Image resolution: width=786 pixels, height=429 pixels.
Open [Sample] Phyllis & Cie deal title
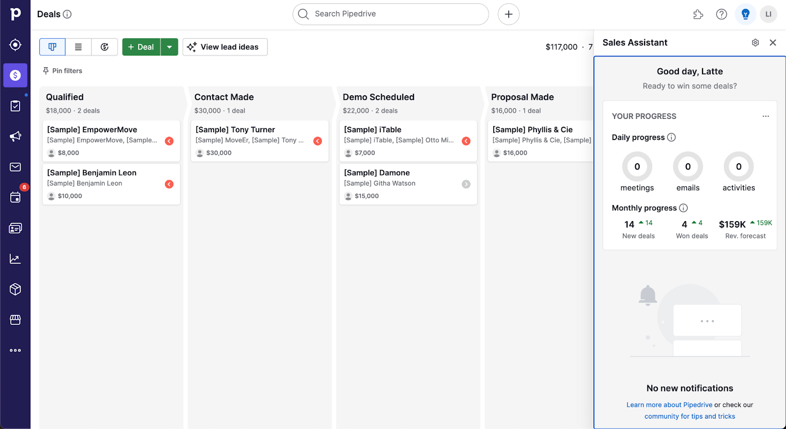[533, 130]
